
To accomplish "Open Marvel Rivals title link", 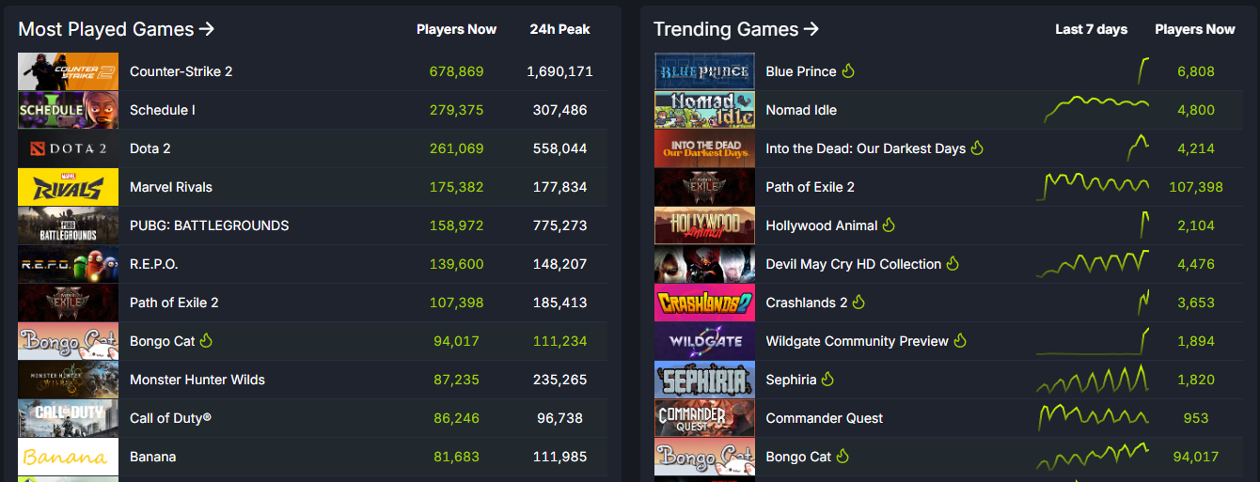I will (x=171, y=187).
